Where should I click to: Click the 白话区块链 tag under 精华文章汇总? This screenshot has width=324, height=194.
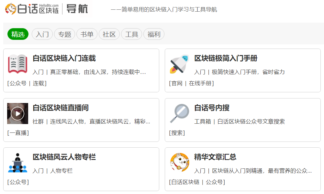click(x=185, y=182)
